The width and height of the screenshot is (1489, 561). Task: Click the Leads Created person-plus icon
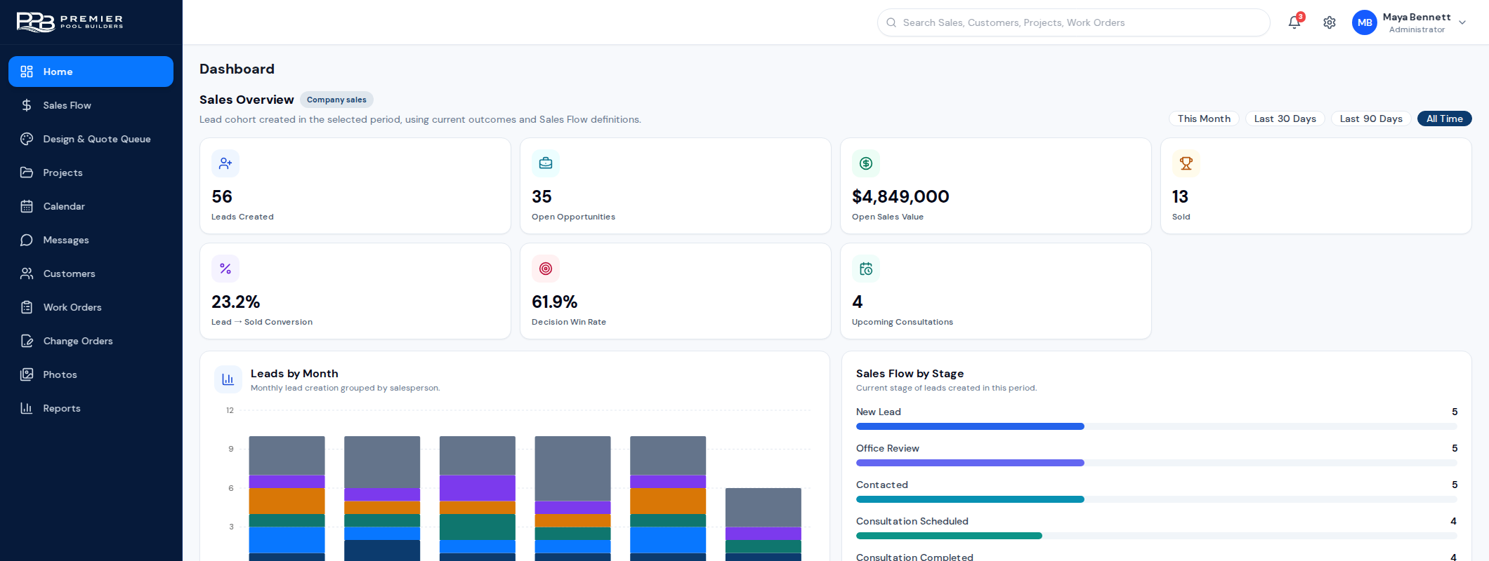[x=225, y=163]
